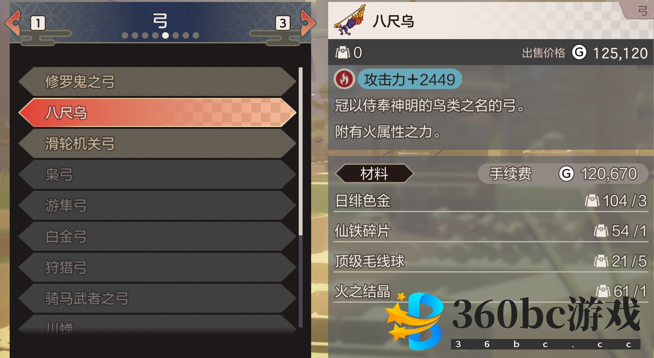
Task: Click the first page dot under 弓 title
Action: [125, 36]
